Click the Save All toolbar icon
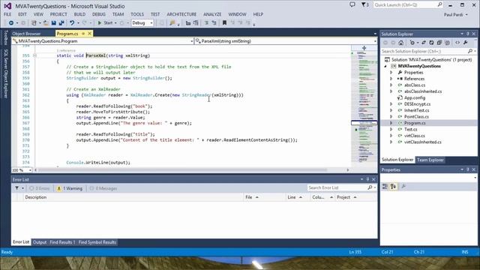This screenshot has width=480, height=270. pos(61,23)
